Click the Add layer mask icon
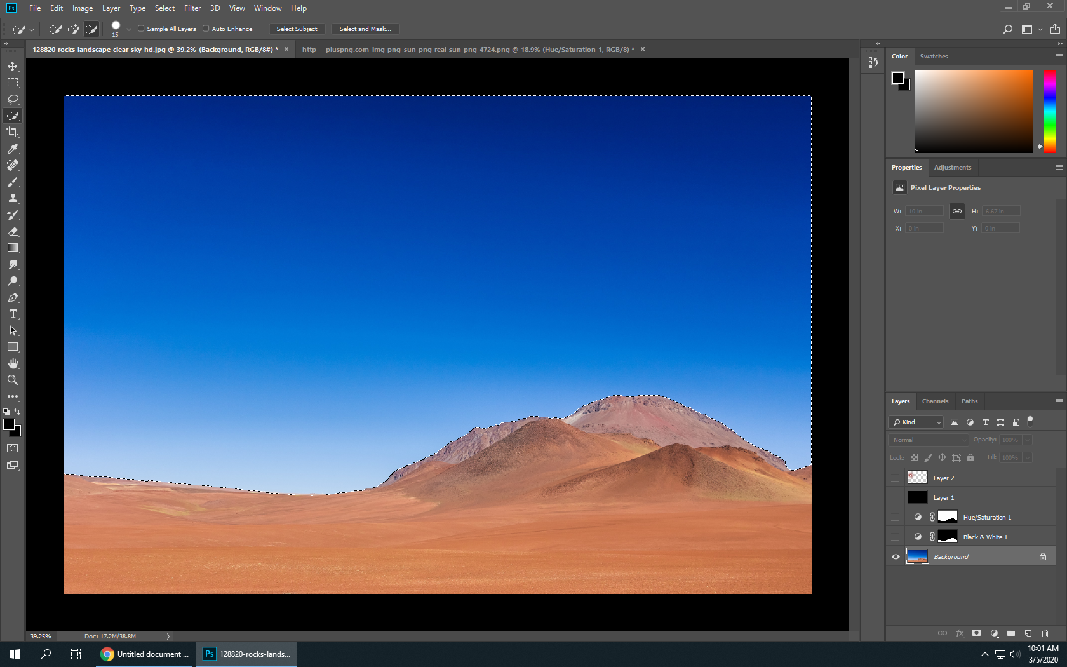Screen dimensions: 1067x667 977,633
